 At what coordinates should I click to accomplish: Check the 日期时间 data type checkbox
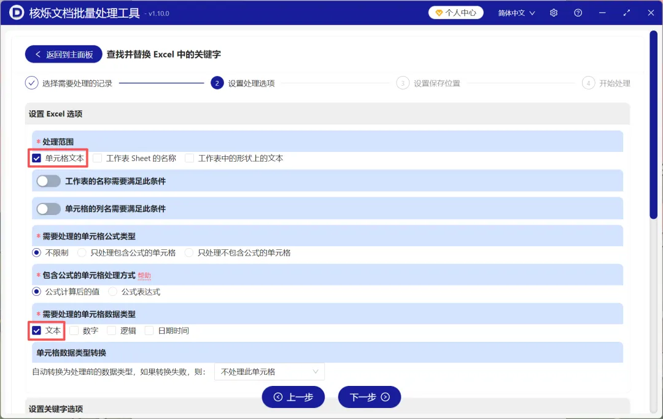(x=149, y=330)
